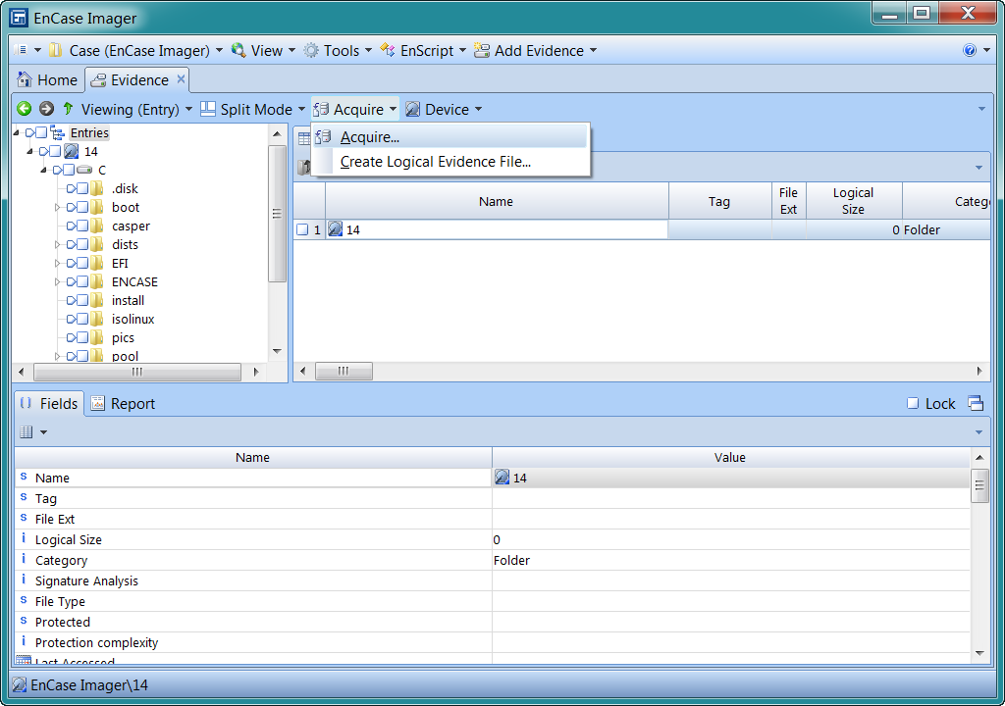This screenshot has height=706, width=1005.
Task: Click the Split Mode window icon
Action: (x=208, y=109)
